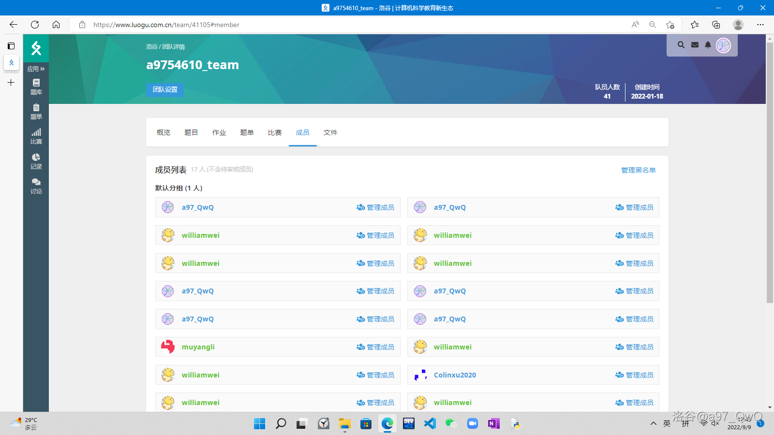Expand the 应用 applications menu

pyautogui.click(x=36, y=69)
